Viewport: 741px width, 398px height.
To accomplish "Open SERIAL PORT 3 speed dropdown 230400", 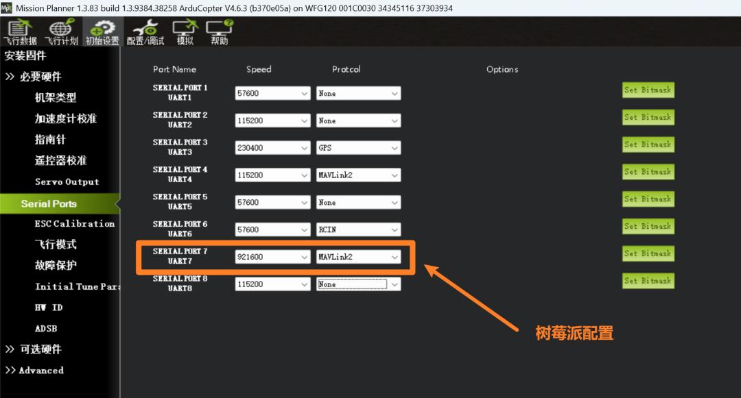I will click(x=272, y=148).
